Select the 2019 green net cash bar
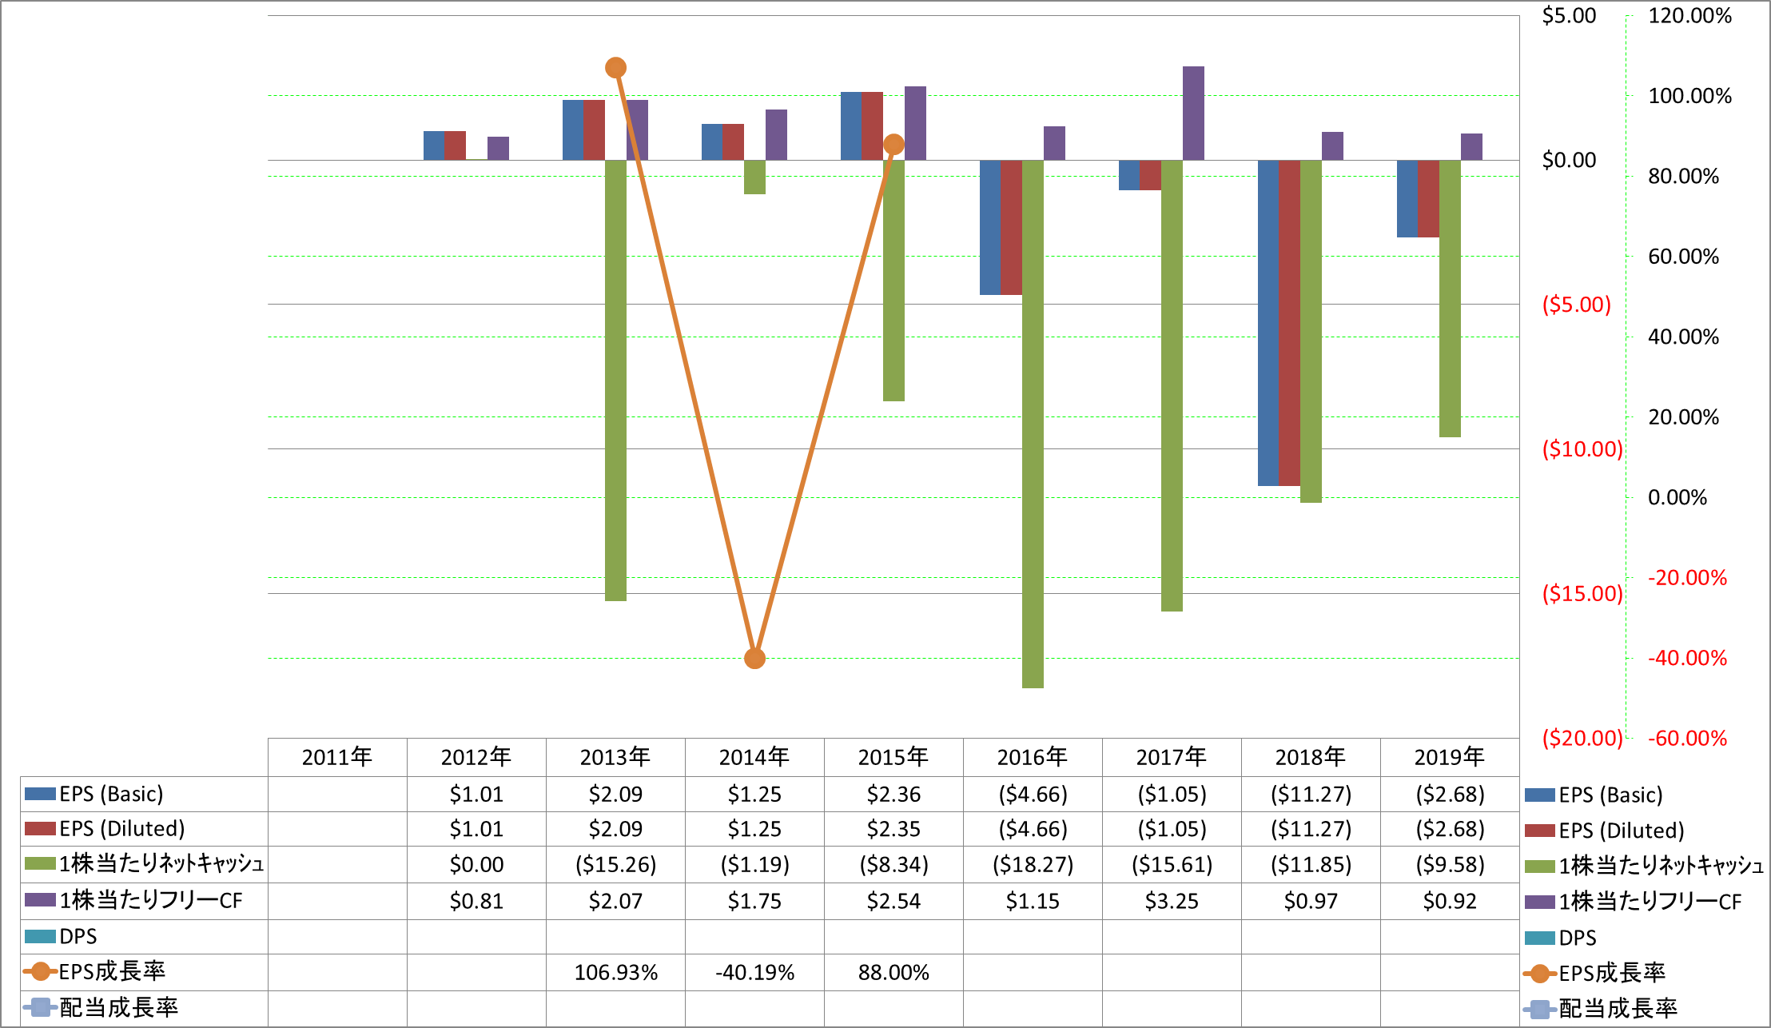 tap(1450, 298)
